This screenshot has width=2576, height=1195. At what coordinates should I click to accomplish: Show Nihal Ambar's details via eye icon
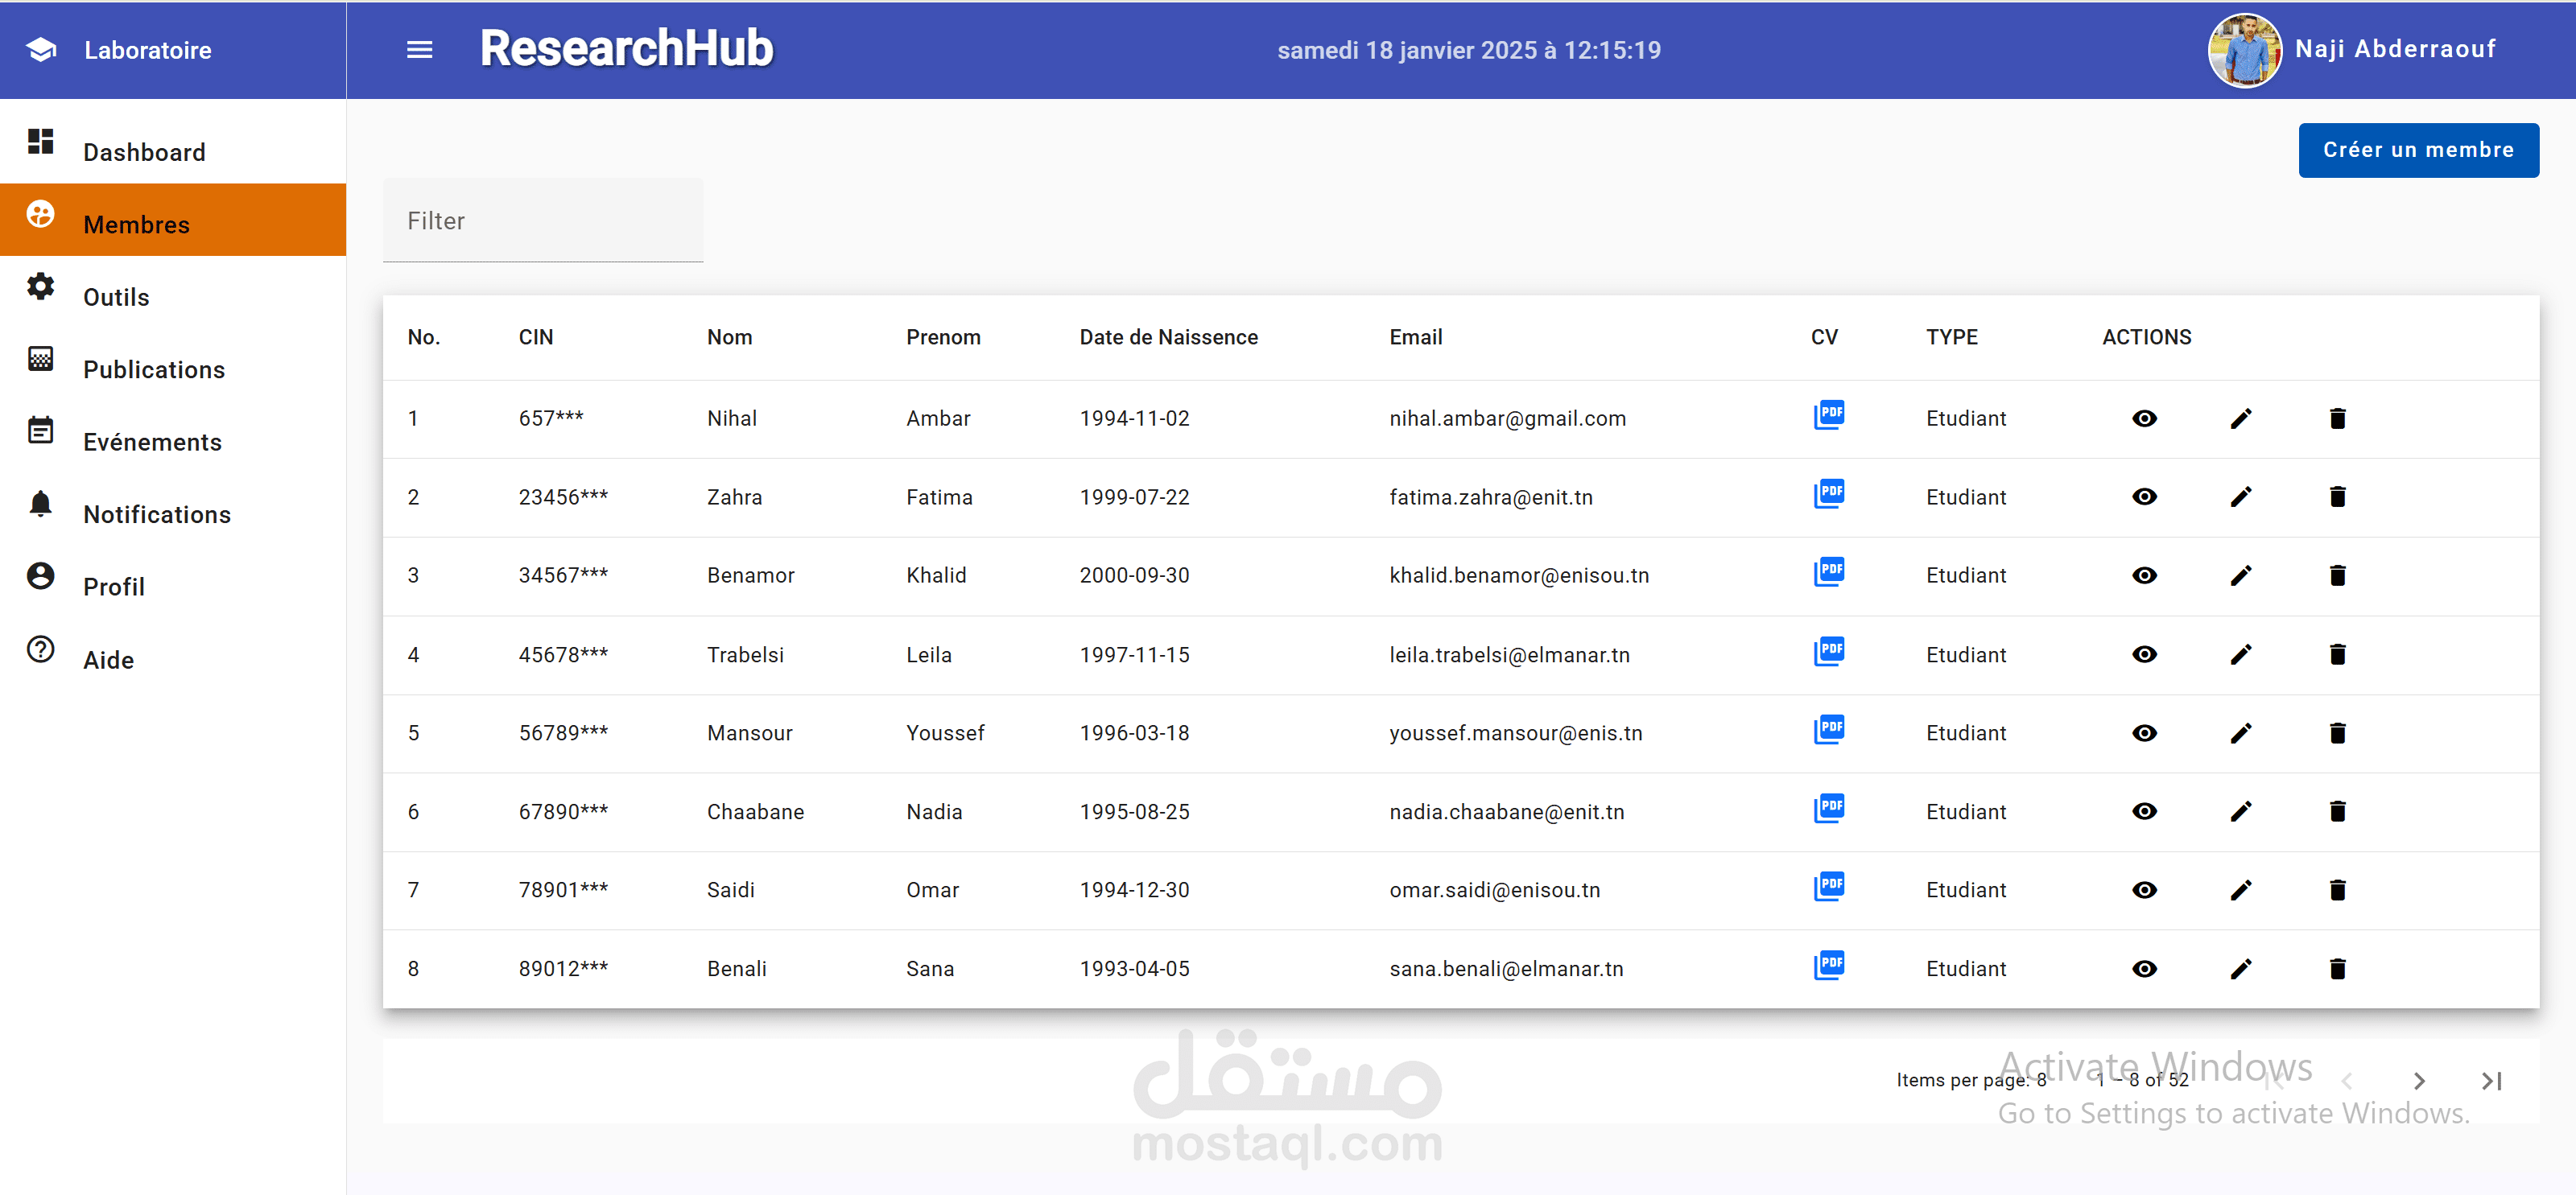tap(2144, 419)
